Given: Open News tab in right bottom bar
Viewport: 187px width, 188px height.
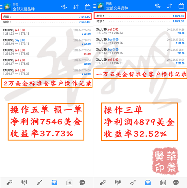Looking at the screenshot, I should click(x=163, y=183).
